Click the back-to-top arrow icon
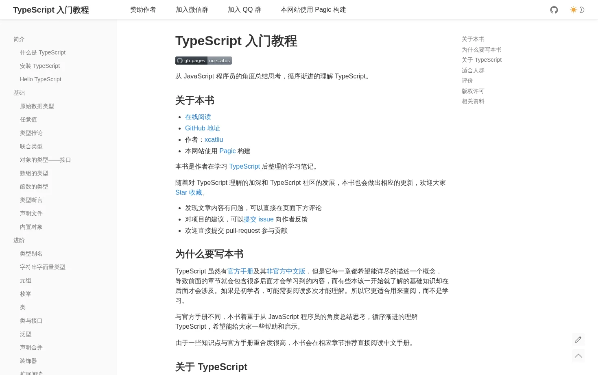Screen dimensions: 598x375 [x=578, y=355]
